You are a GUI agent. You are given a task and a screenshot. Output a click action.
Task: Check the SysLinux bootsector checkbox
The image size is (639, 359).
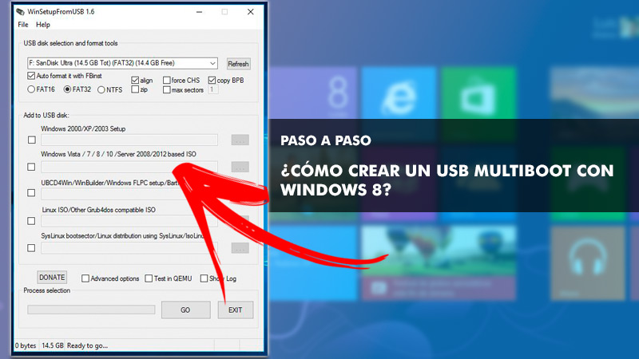point(31,248)
